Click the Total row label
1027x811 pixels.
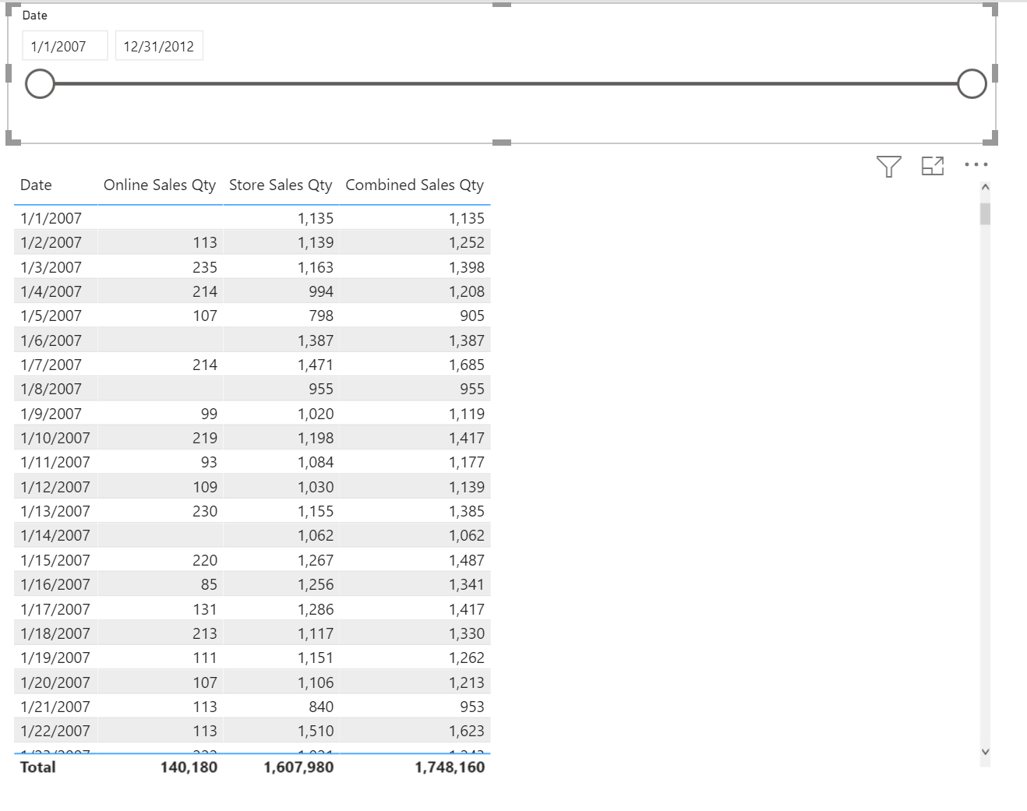(38, 767)
